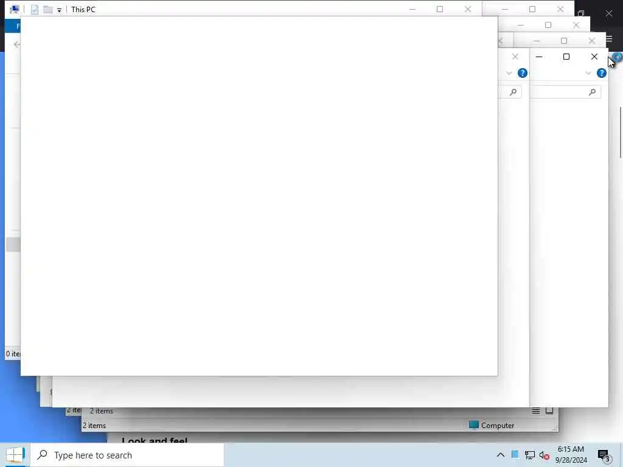Expand the ribbon chevron in active rightmost window

[x=588, y=73]
